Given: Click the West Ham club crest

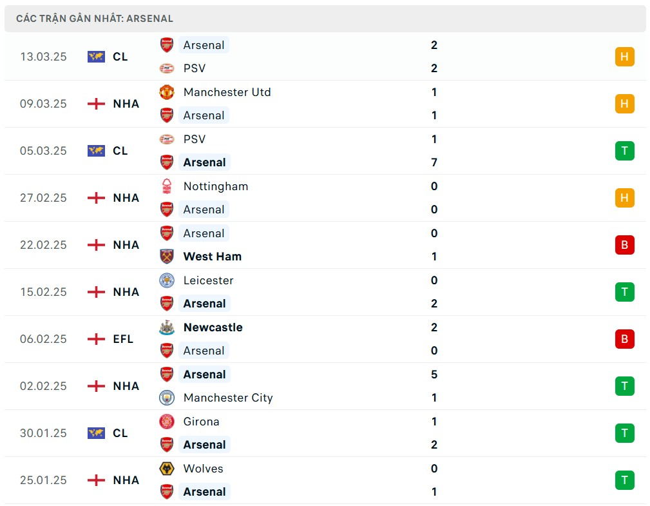Looking at the screenshot, I should 167,257.
